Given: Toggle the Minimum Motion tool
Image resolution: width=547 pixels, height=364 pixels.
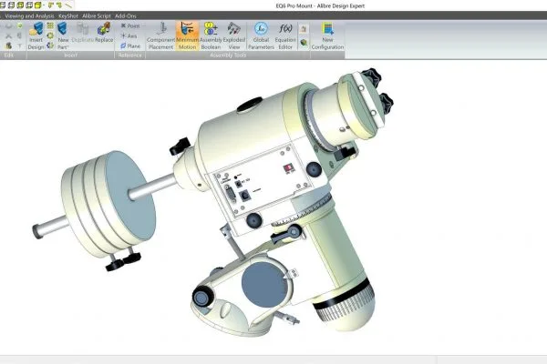Looking at the screenshot, I should point(187,35).
